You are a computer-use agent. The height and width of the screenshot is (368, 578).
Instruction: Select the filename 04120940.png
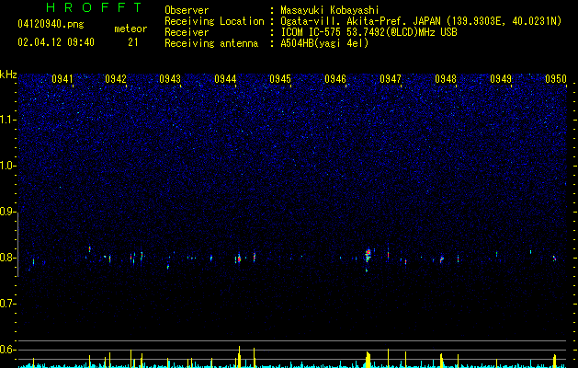(x=51, y=24)
